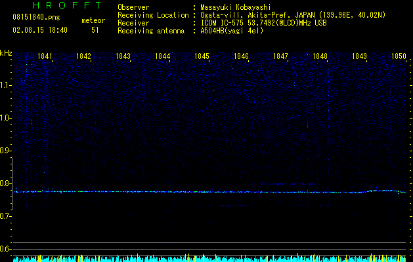Click the gray vertical range bar at left

[x=12, y=184]
